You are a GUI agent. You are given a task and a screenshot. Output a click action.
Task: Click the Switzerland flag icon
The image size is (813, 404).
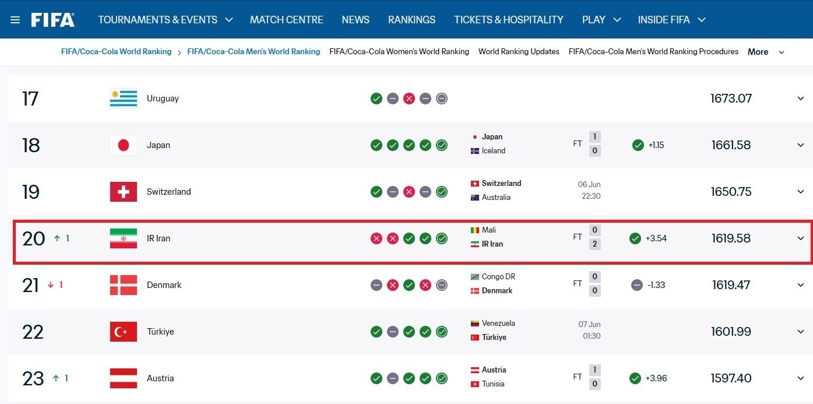pyautogui.click(x=124, y=192)
